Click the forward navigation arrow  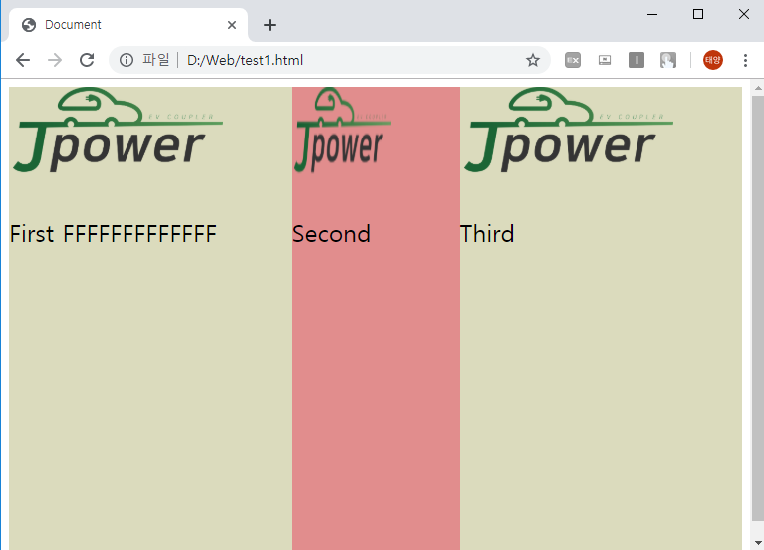(55, 60)
